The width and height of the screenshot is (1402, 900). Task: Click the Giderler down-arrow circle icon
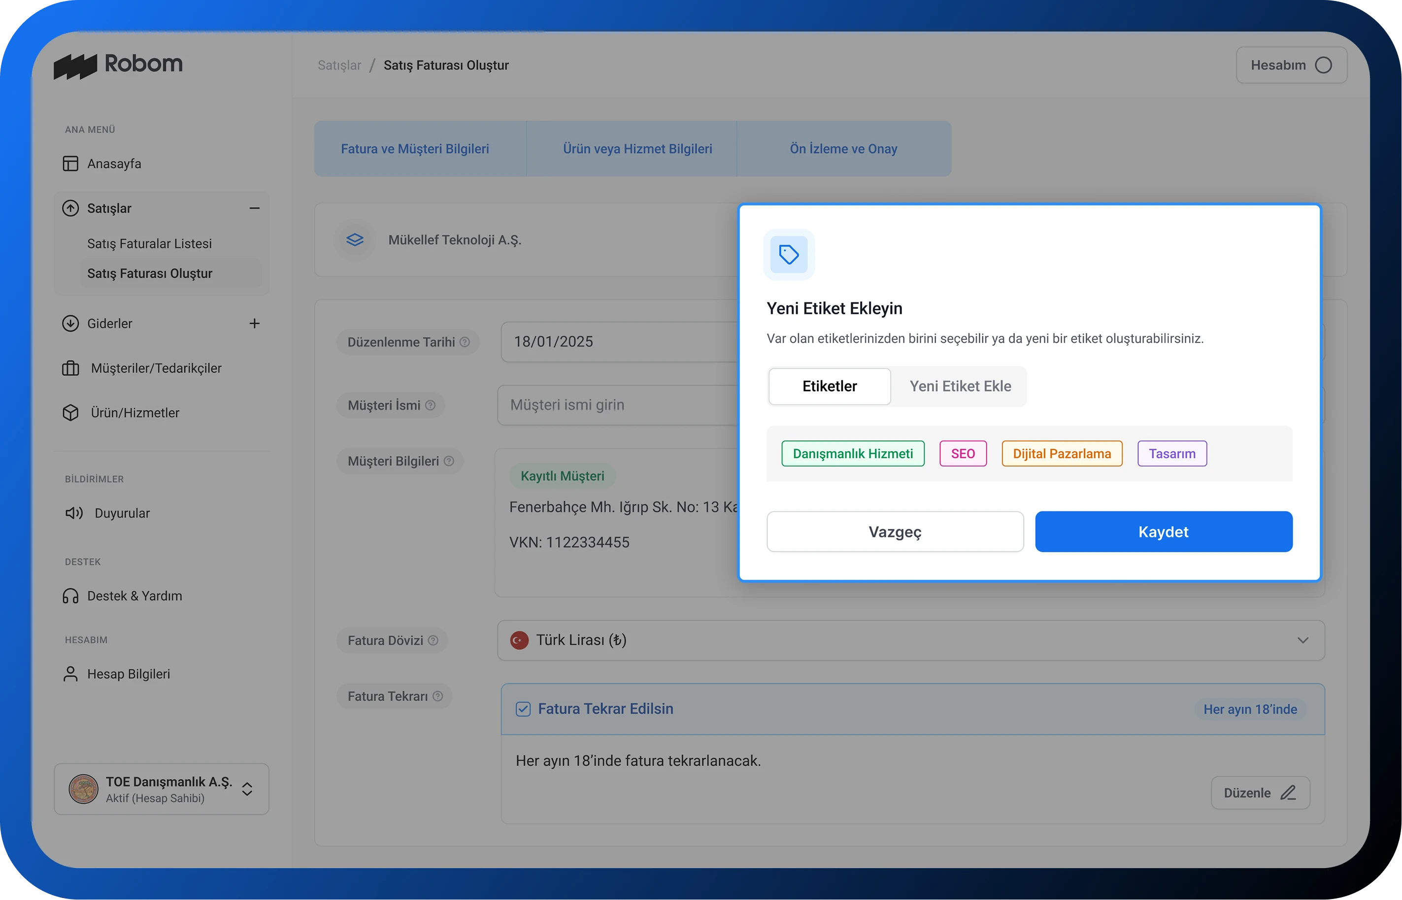click(70, 323)
